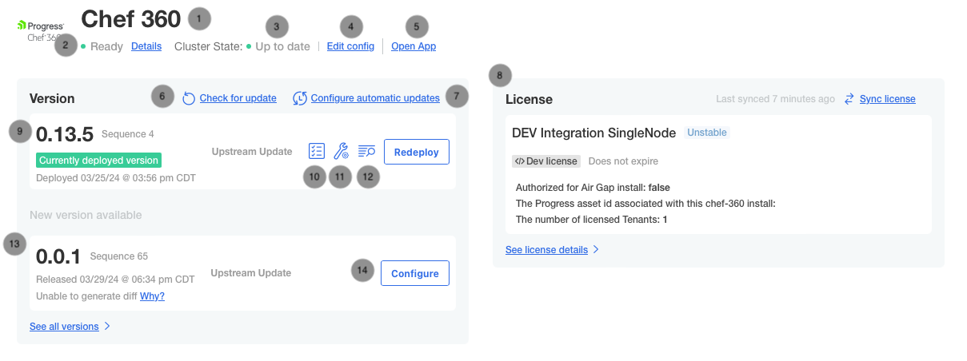Click Why? next to Unable to generate diff
Screen dimensions: 967x361
tap(153, 296)
